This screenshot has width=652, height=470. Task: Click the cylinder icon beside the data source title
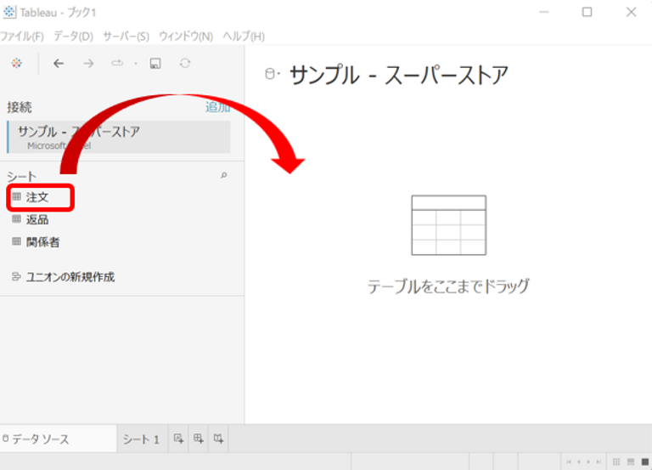click(271, 74)
